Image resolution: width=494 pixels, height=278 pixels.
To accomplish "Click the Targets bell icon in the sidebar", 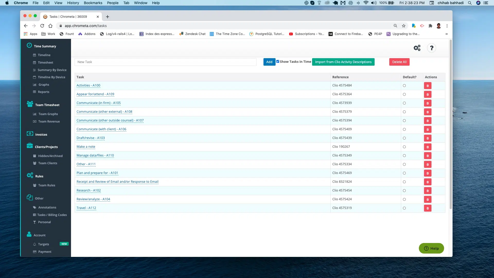I will (35, 244).
